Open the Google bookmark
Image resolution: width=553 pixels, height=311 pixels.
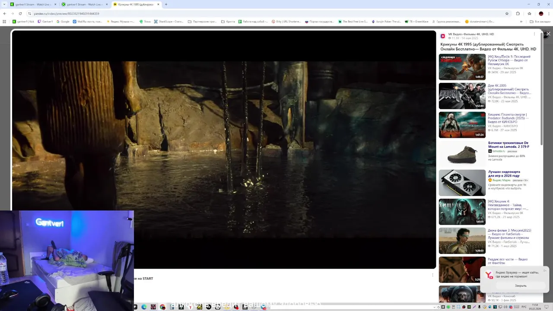point(63,21)
